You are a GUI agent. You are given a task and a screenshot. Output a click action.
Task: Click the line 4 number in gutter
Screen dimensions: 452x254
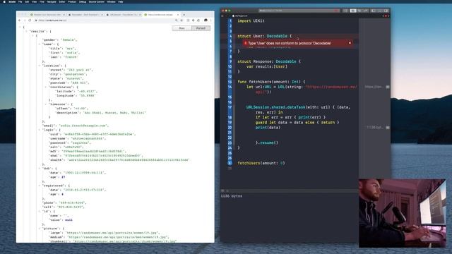[x=230, y=36]
